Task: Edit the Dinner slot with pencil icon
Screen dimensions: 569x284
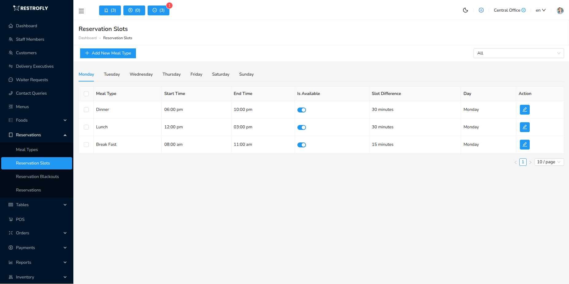Action: point(524,109)
